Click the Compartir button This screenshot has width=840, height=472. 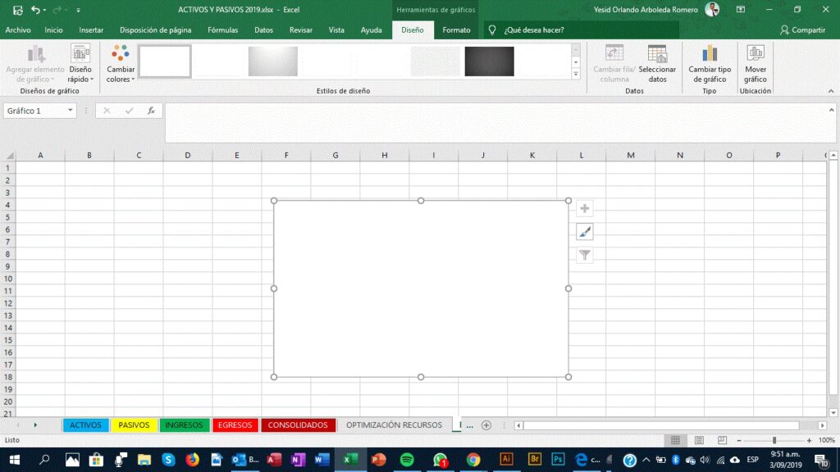pos(802,30)
